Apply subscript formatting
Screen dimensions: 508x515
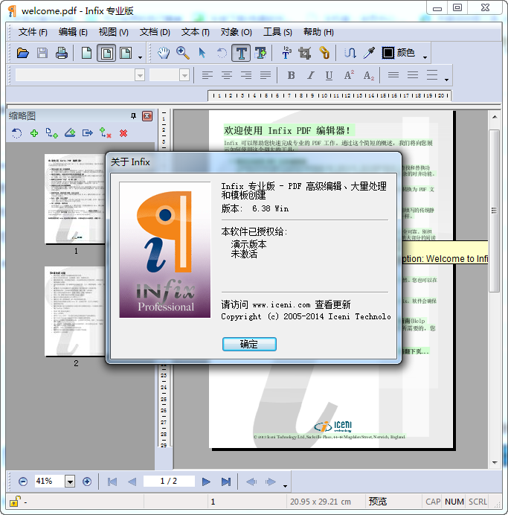point(368,75)
